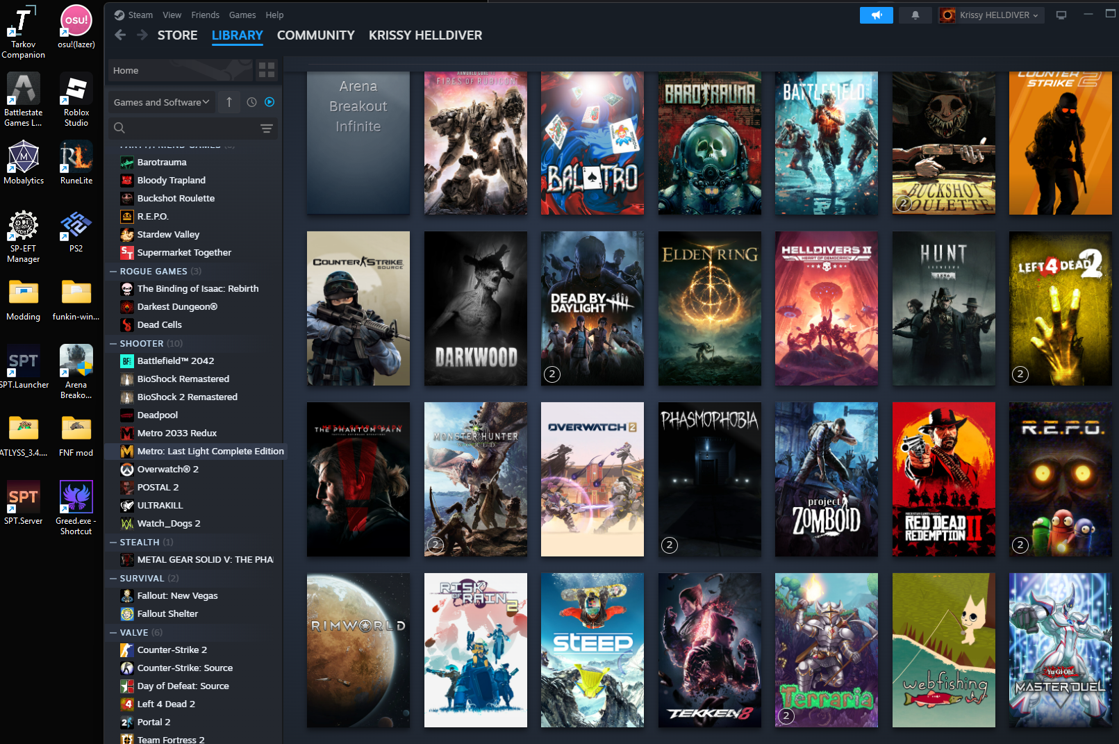Click the Home button in sidebar

[180, 70]
